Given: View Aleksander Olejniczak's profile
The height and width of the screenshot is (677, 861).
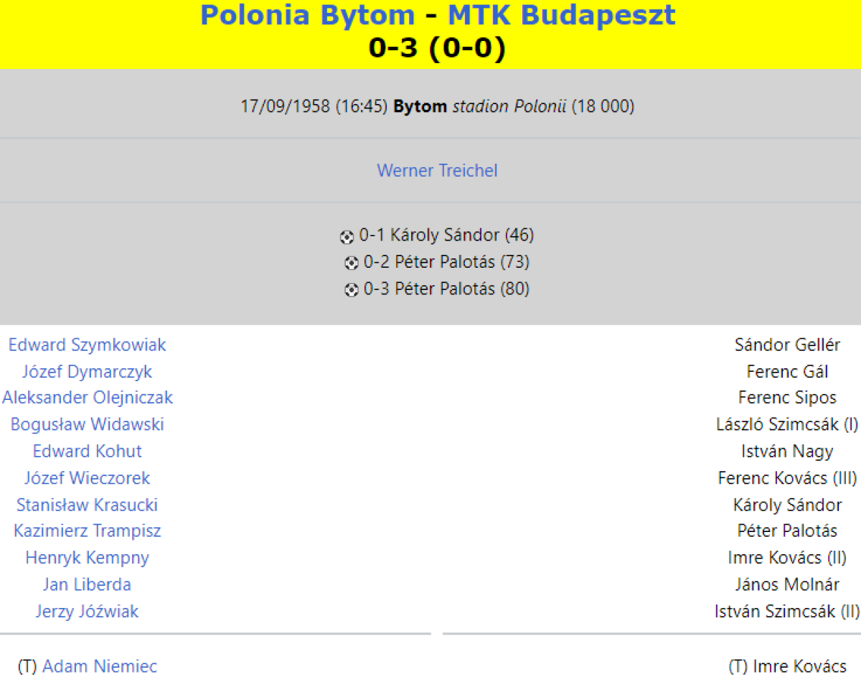Looking at the screenshot, I should (88, 398).
